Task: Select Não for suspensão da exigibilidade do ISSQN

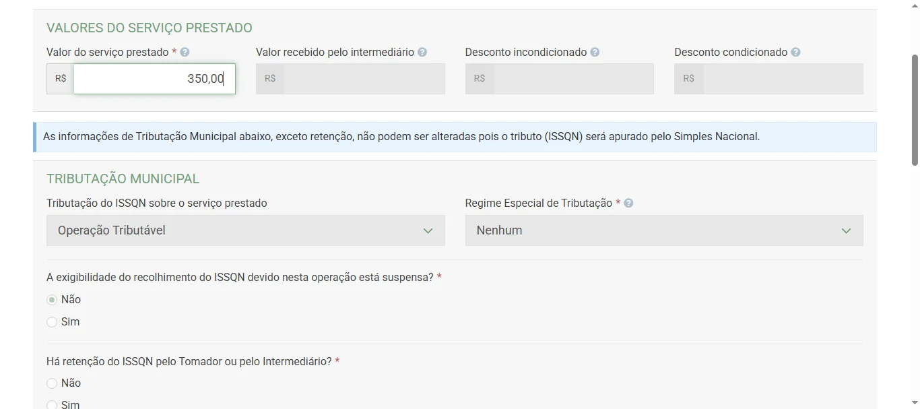Action: (52, 299)
